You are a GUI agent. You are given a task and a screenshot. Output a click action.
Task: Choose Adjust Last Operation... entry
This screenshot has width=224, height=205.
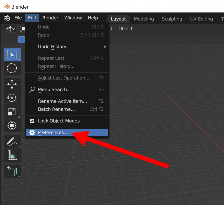[67, 78]
